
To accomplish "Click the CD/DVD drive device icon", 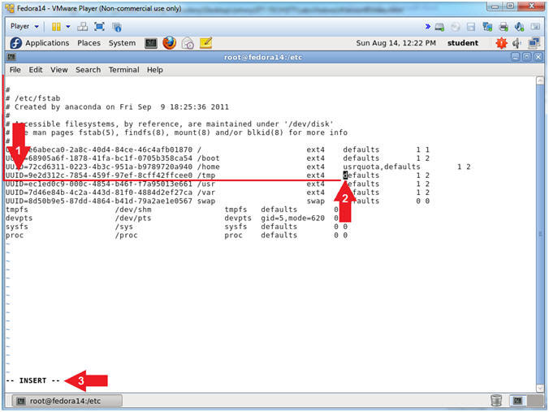I will tap(455, 27).
